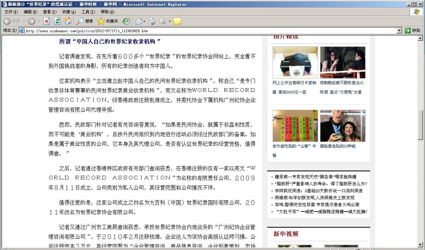Open the 搜索 search tool
Image resolution: width=425 pixels, height=250 pixels.
(x=85, y=21)
